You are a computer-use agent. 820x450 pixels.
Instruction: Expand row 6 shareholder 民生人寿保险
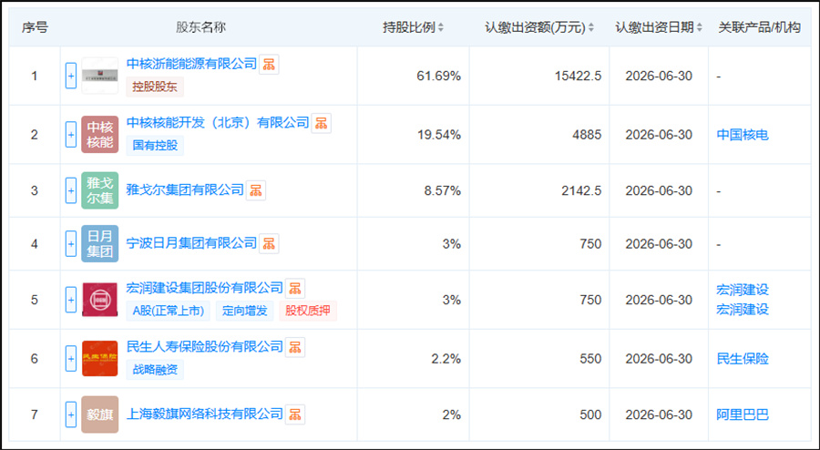[x=71, y=359]
